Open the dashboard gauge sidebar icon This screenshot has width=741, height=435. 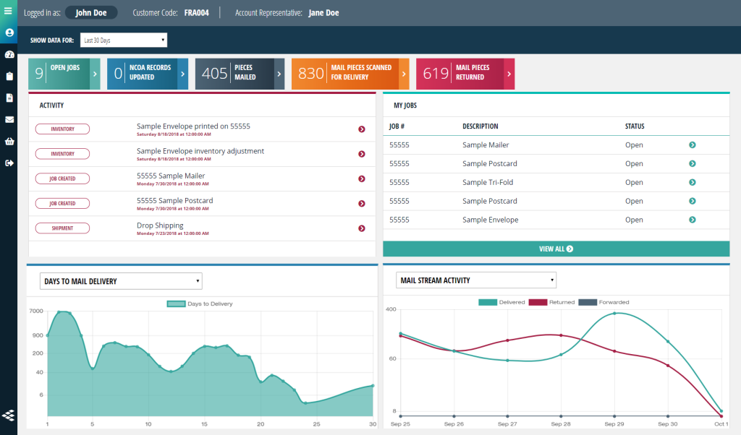coord(9,54)
